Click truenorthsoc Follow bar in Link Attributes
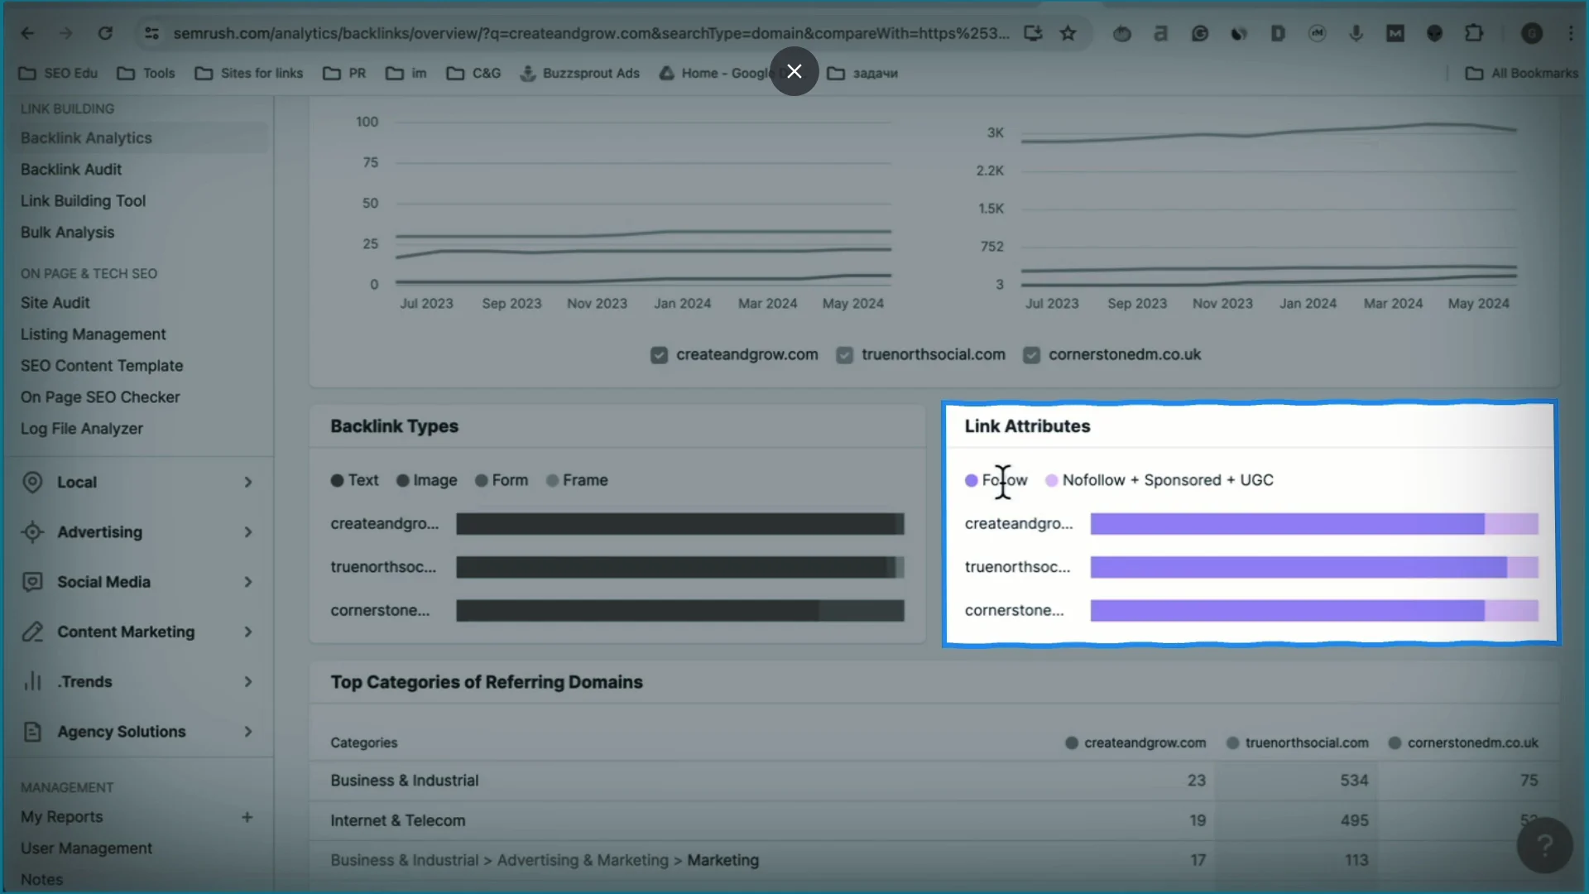 pyautogui.click(x=1299, y=567)
